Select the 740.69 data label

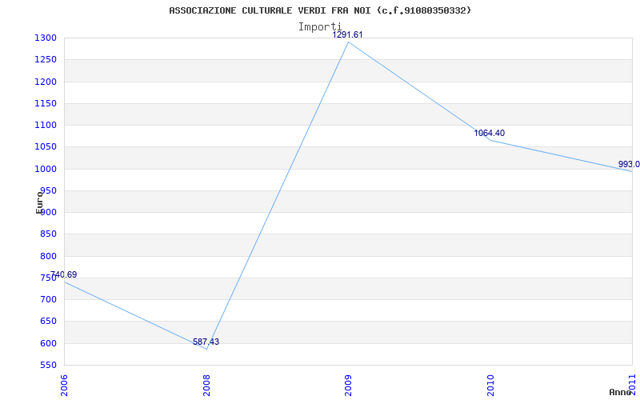[63, 274]
